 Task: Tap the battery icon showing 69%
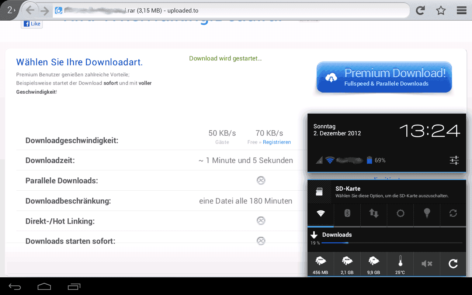pos(369,160)
